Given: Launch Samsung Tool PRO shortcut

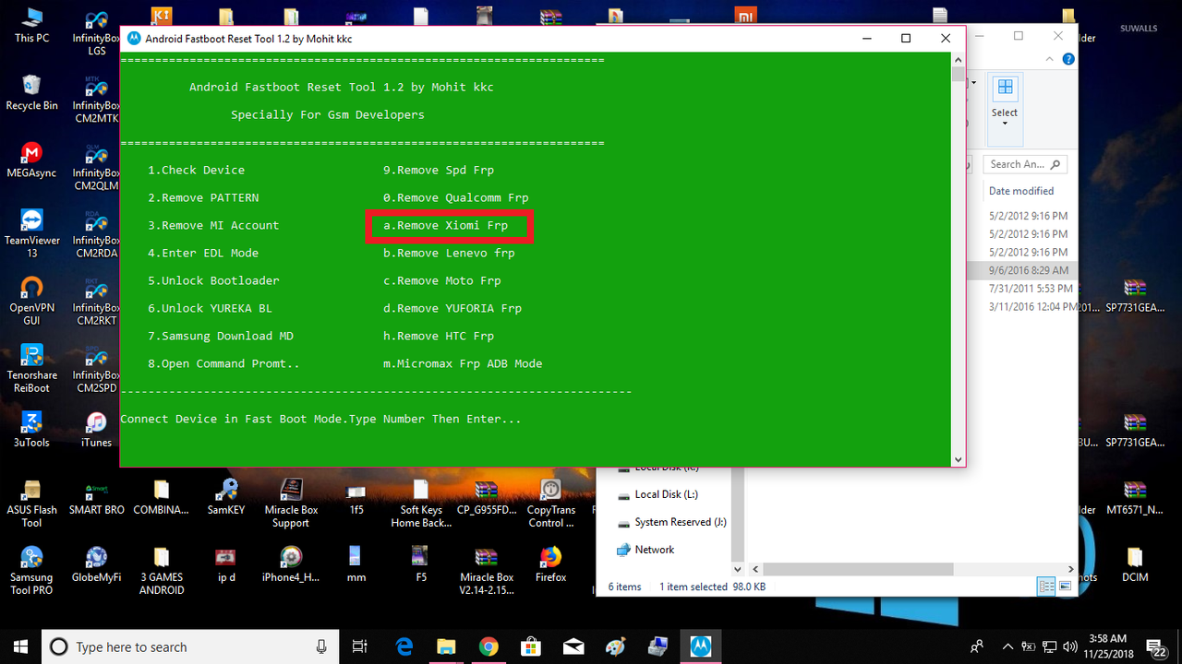Looking at the screenshot, I should point(31,570).
